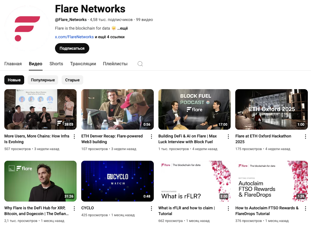This screenshot has height=226, width=311.
Task: Open Building DeFi & AI on Flare title
Action: [188, 139]
